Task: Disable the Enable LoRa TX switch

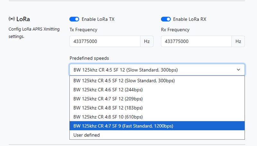Action: [74, 19]
